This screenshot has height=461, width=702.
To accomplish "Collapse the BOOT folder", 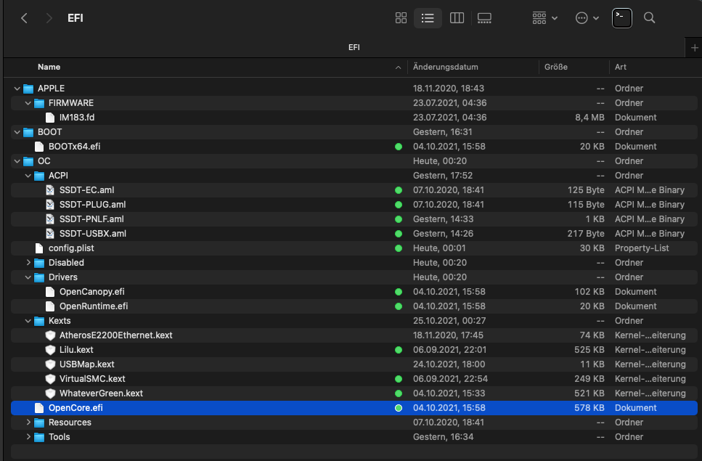I will click(x=17, y=132).
